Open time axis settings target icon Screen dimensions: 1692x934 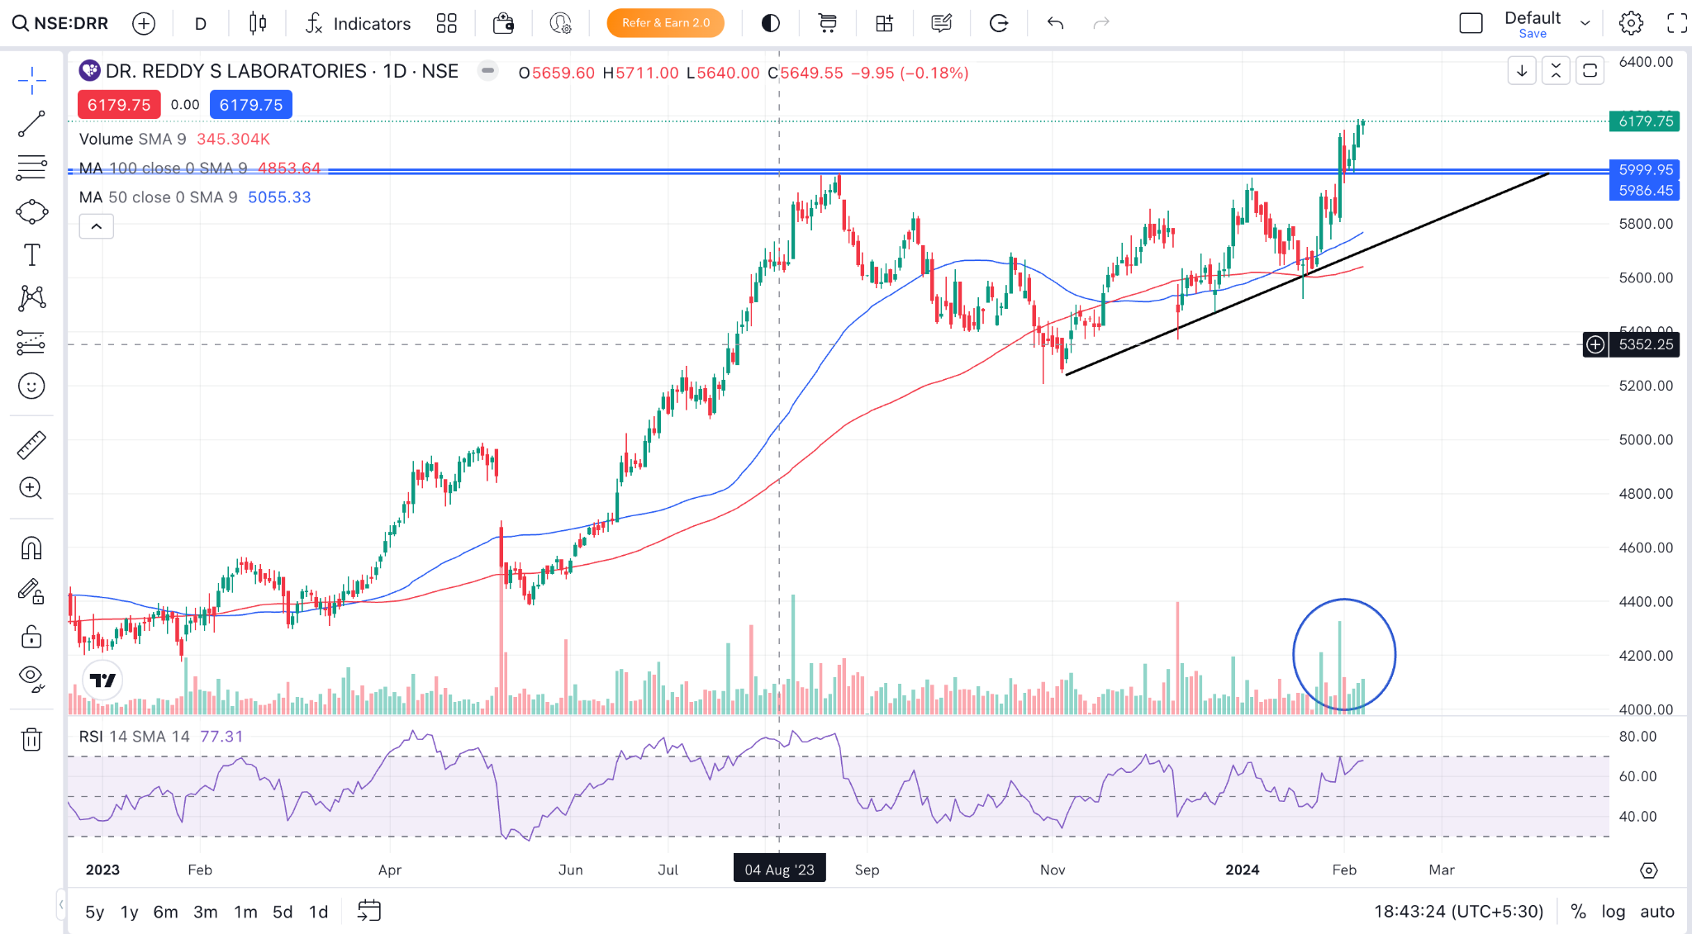coord(1648,870)
